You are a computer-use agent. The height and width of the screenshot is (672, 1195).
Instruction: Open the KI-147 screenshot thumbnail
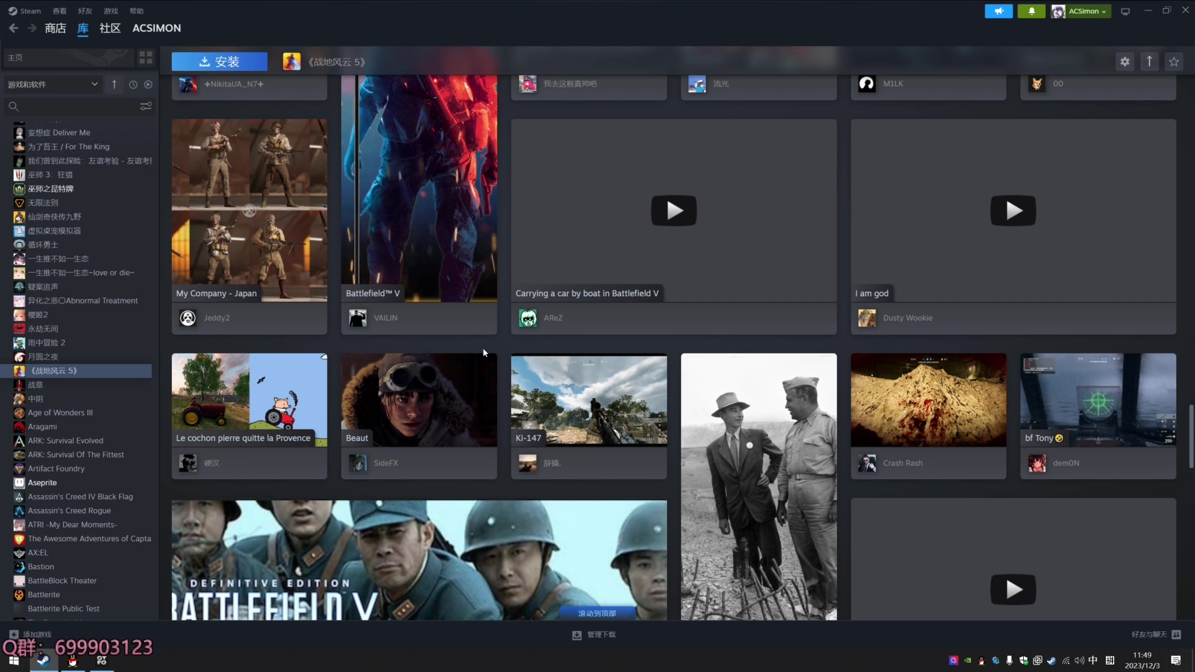589,400
